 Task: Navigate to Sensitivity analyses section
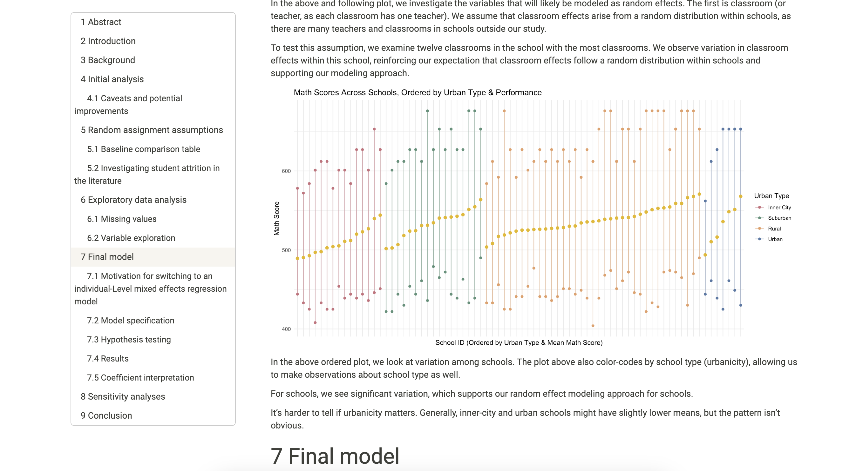123,396
